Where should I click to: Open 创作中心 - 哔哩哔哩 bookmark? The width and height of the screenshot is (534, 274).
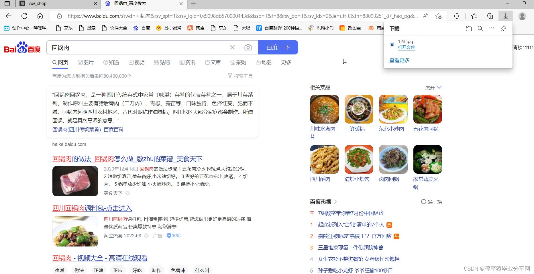[27, 28]
